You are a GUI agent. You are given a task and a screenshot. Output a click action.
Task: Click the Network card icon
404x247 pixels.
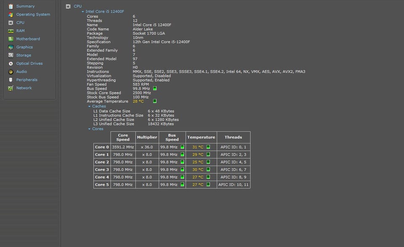[x=11, y=88]
